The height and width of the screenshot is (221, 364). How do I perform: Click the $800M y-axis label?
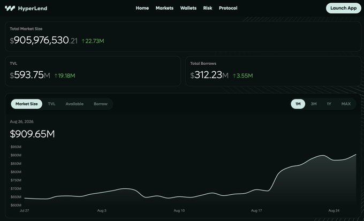pyautogui.click(x=16, y=172)
